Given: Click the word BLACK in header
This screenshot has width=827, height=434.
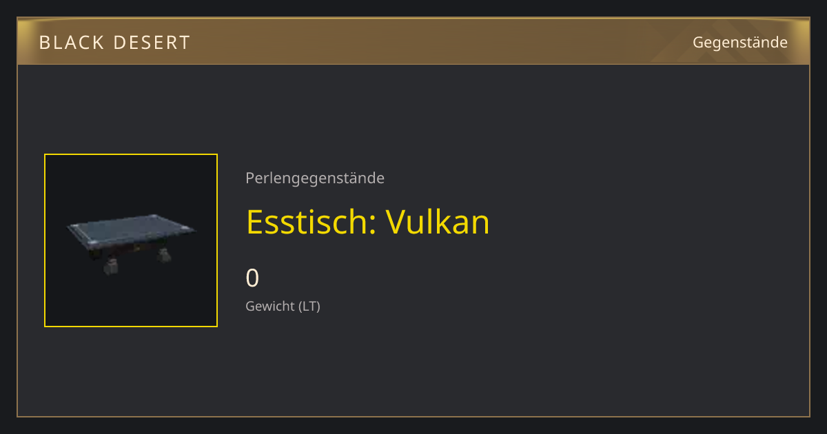Looking at the screenshot, I should 70,43.
